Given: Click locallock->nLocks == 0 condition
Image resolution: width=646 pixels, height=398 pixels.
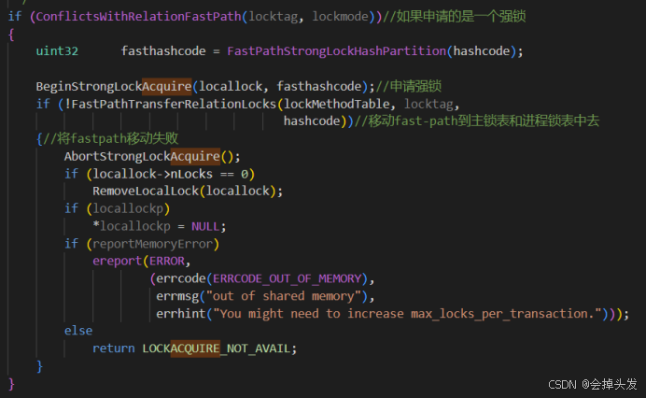Looking at the screenshot, I should (170, 174).
